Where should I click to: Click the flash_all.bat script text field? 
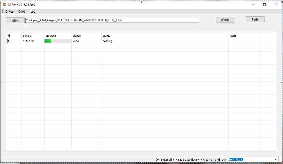pyautogui.click(x=251, y=159)
